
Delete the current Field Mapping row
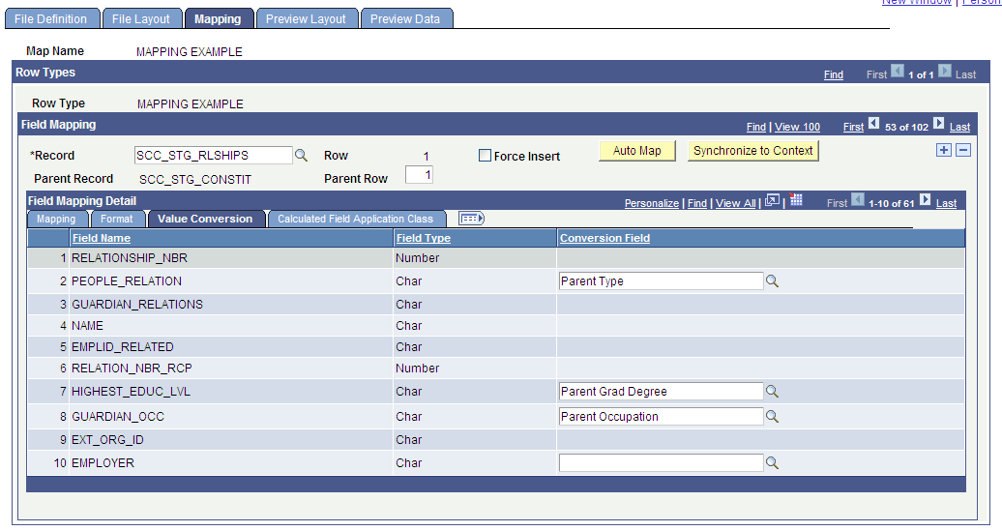(x=963, y=150)
